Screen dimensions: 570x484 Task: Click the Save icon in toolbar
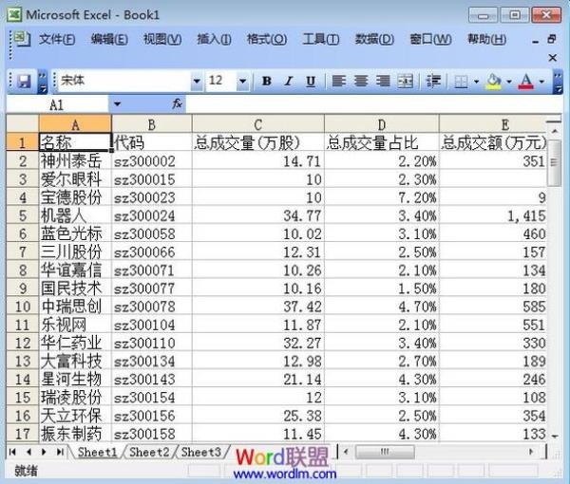pos(24,81)
